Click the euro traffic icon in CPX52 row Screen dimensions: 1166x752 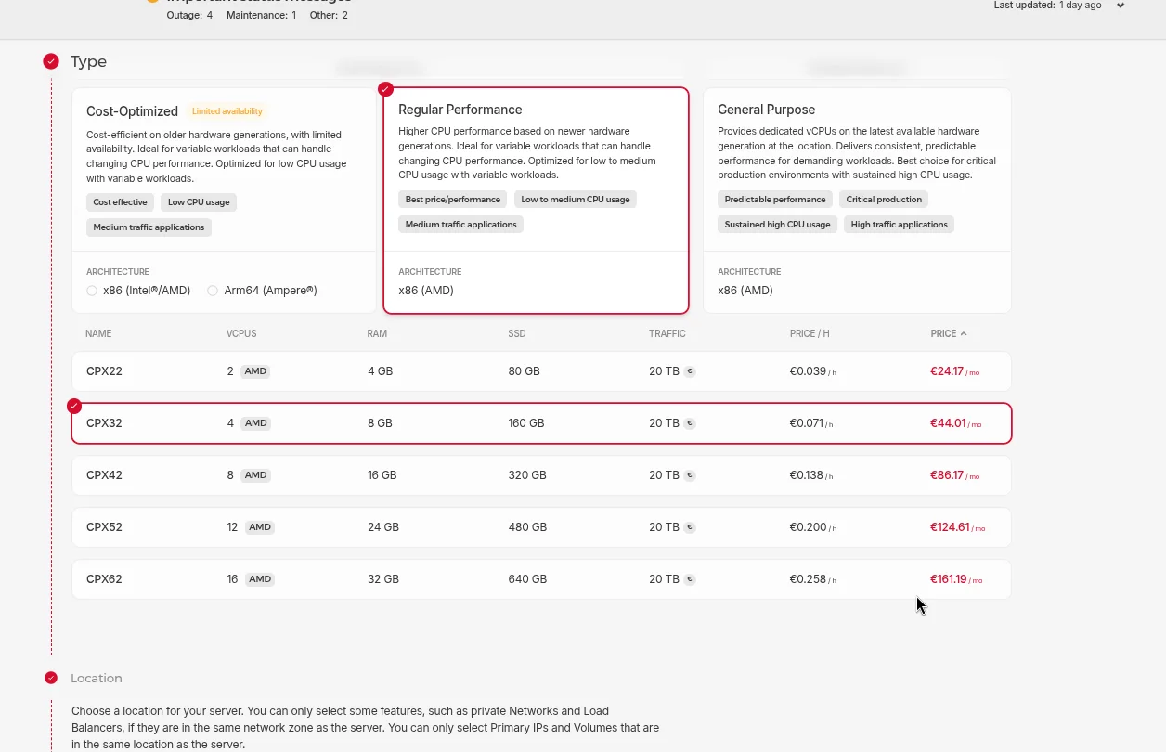(690, 527)
